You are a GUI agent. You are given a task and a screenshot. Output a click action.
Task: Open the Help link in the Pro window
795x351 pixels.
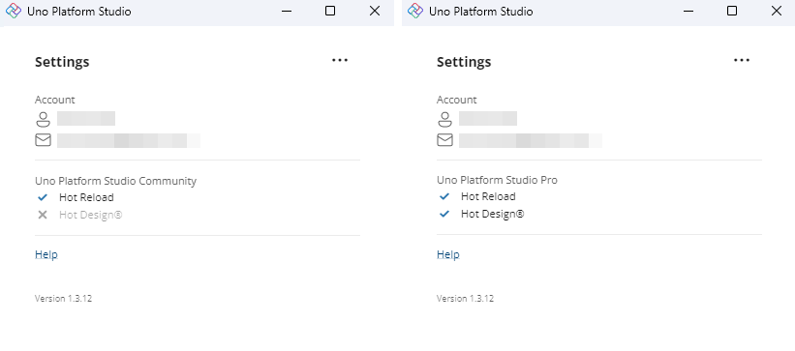[x=448, y=254]
